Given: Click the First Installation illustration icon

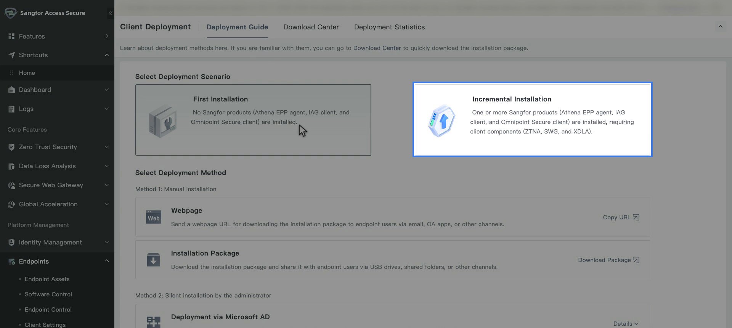Looking at the screenshot, I should pos(163,121).
